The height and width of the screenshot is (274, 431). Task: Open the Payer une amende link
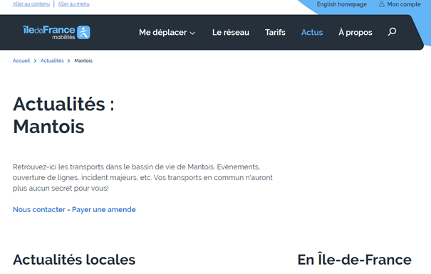[104, 209]
